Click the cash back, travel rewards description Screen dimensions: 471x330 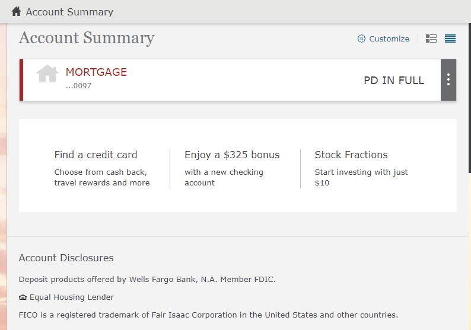coord(101,177)
